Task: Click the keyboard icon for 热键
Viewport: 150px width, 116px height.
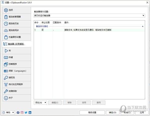Action: (x=6, y=58)
